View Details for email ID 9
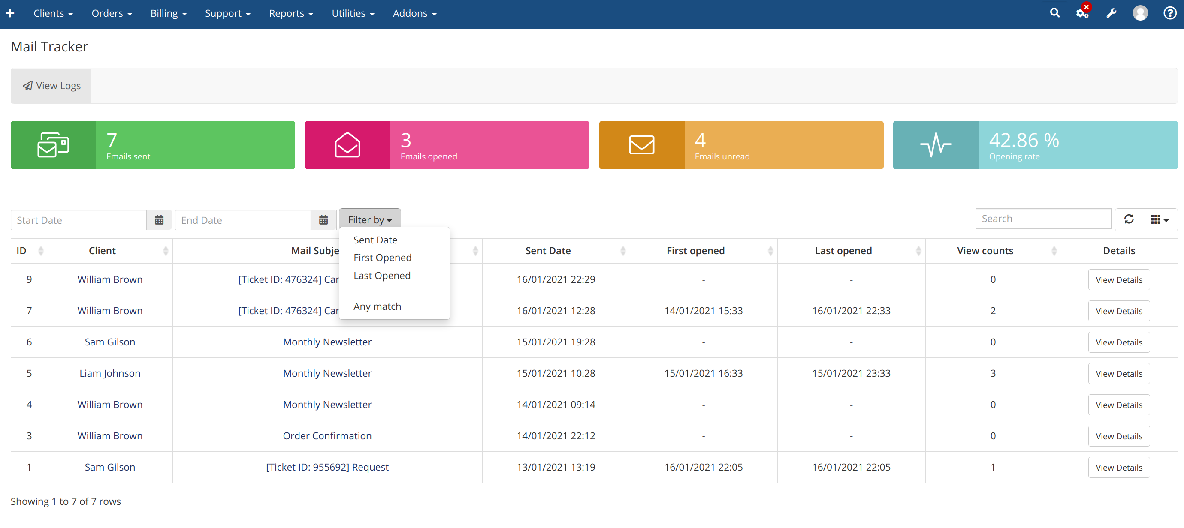1184x528 pixels. (1119, 279)
